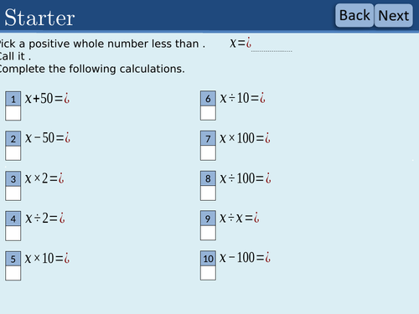Screen dimensions: 419x314
Task: Click answer box under question 5
Action: 13,273
